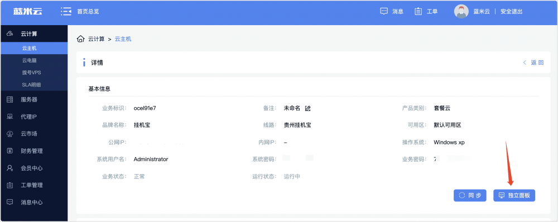Viewport: 558px width, 222px height.
Task: Open the 消息 messages icon in header
Action: click(384, 11)
